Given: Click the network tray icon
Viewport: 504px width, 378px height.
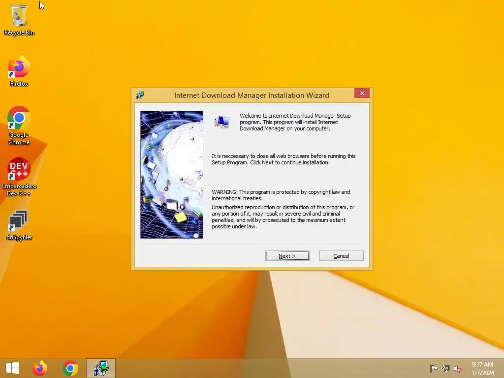Looking at the screenshot, I should 446,368.
